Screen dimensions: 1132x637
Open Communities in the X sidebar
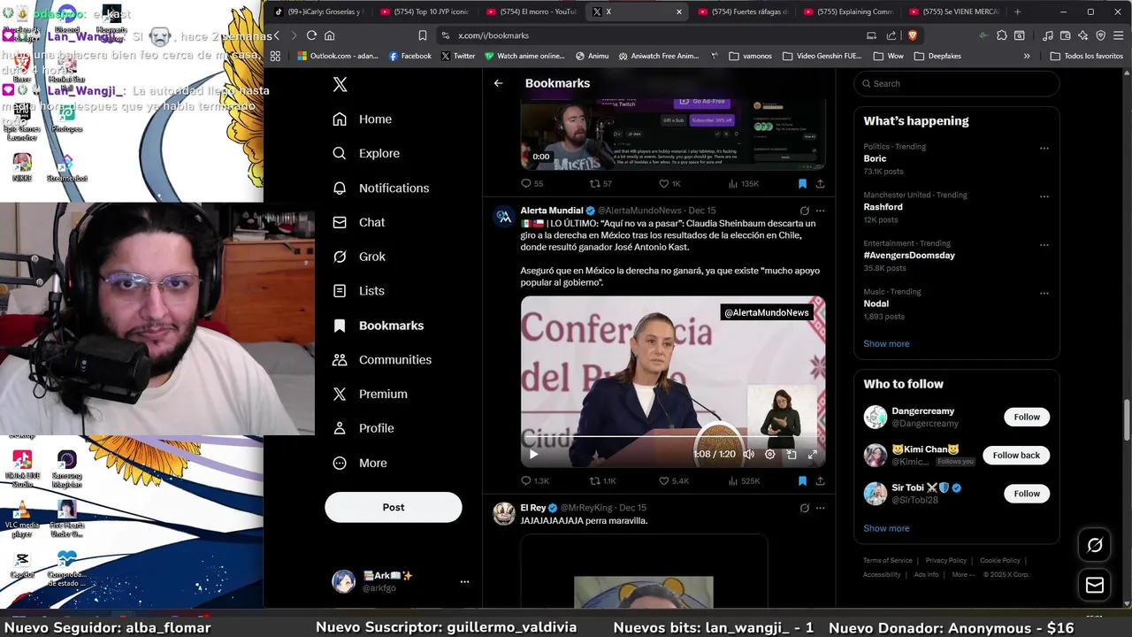pyautogui.click(x=381, y=359)
